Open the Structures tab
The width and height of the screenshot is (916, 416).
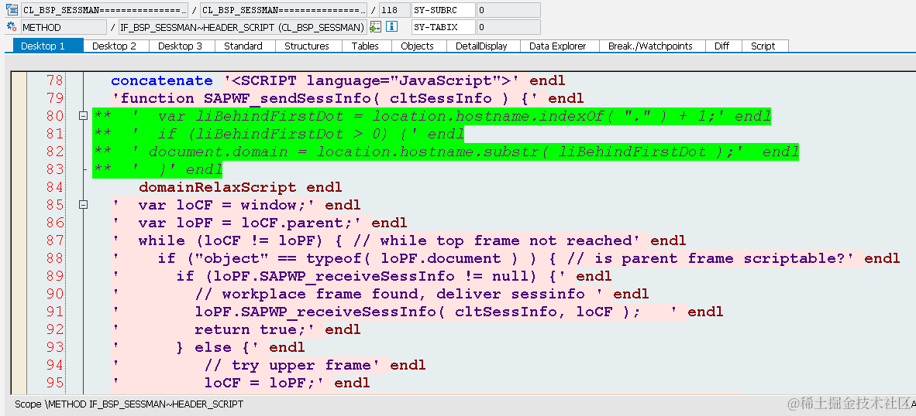click(x=307, y=46)
